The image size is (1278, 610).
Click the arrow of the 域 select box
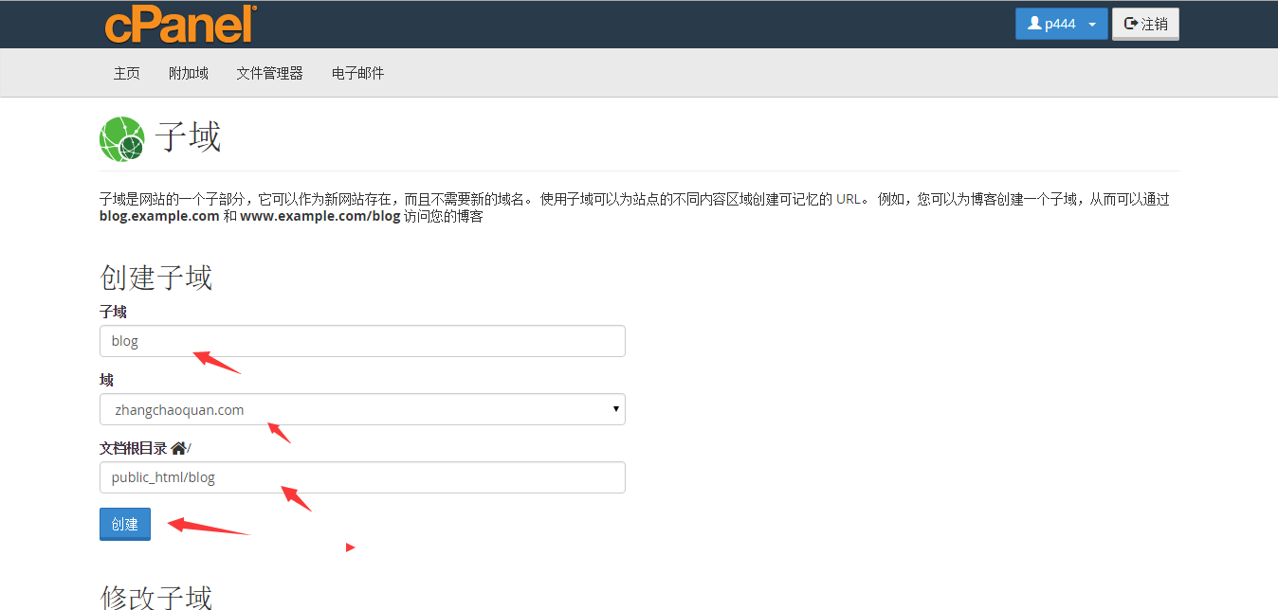(x=615, y=409)
